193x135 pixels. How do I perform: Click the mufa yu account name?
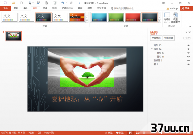[x=174, y=8]
